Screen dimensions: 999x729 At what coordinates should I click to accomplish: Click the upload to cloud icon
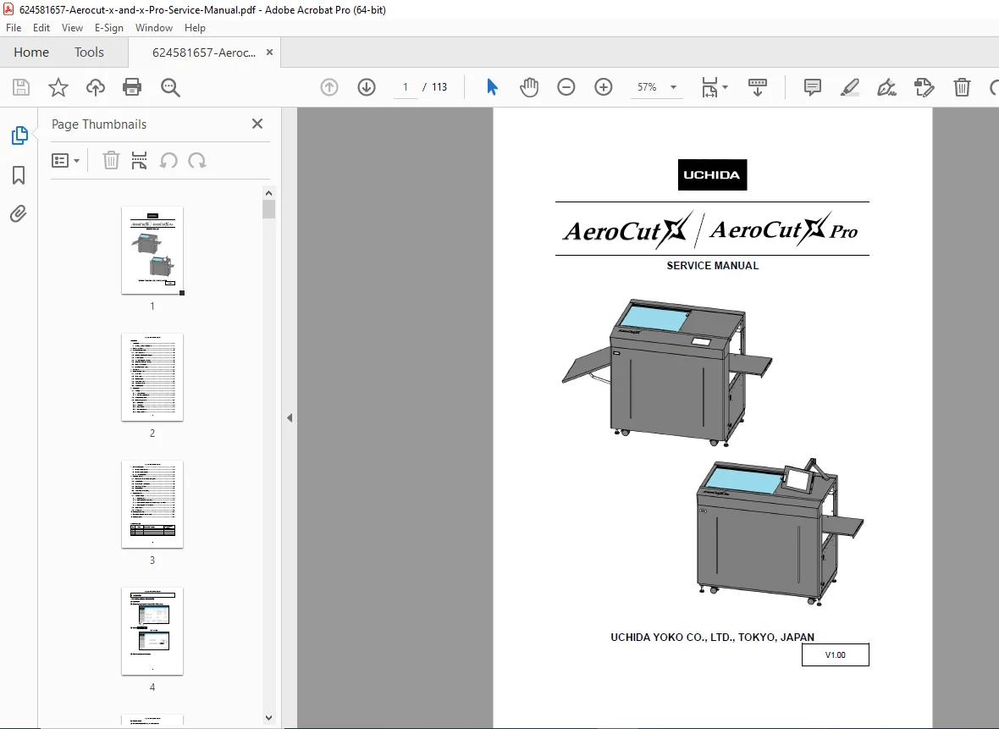click(x=96, y=87)
